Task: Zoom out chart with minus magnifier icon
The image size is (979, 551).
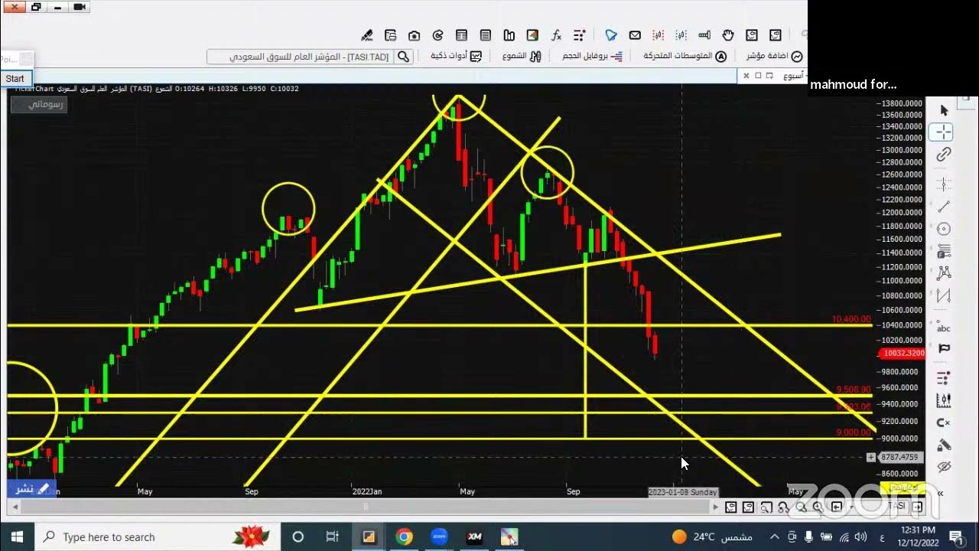Action: (801, 507)
